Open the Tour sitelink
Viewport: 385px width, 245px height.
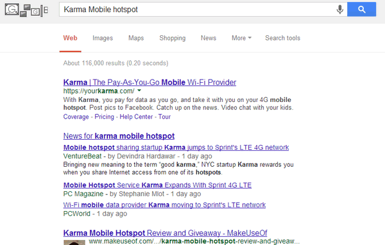pos(164,117)
